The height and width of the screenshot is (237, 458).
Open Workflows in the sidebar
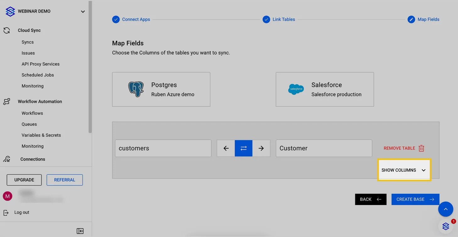click(32, 113)
